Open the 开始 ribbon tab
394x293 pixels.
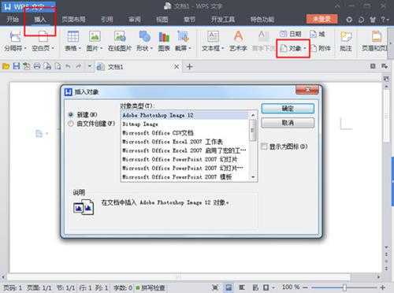[x=13, y=19]
